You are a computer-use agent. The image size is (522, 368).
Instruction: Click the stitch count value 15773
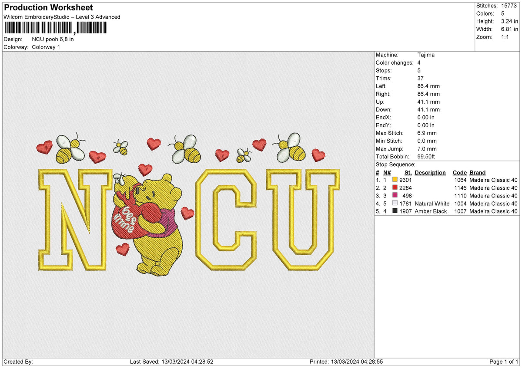508,6
